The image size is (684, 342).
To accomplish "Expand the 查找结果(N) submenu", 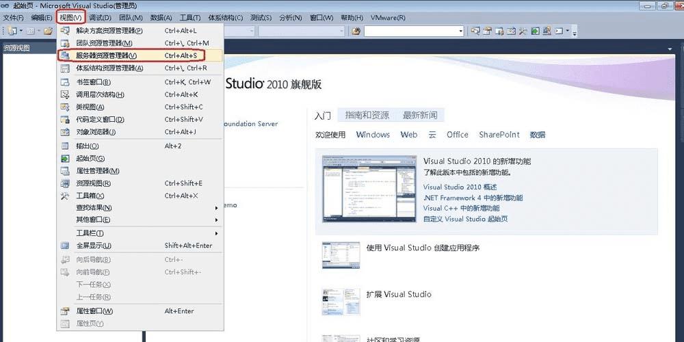I will [x=216, y=208].
